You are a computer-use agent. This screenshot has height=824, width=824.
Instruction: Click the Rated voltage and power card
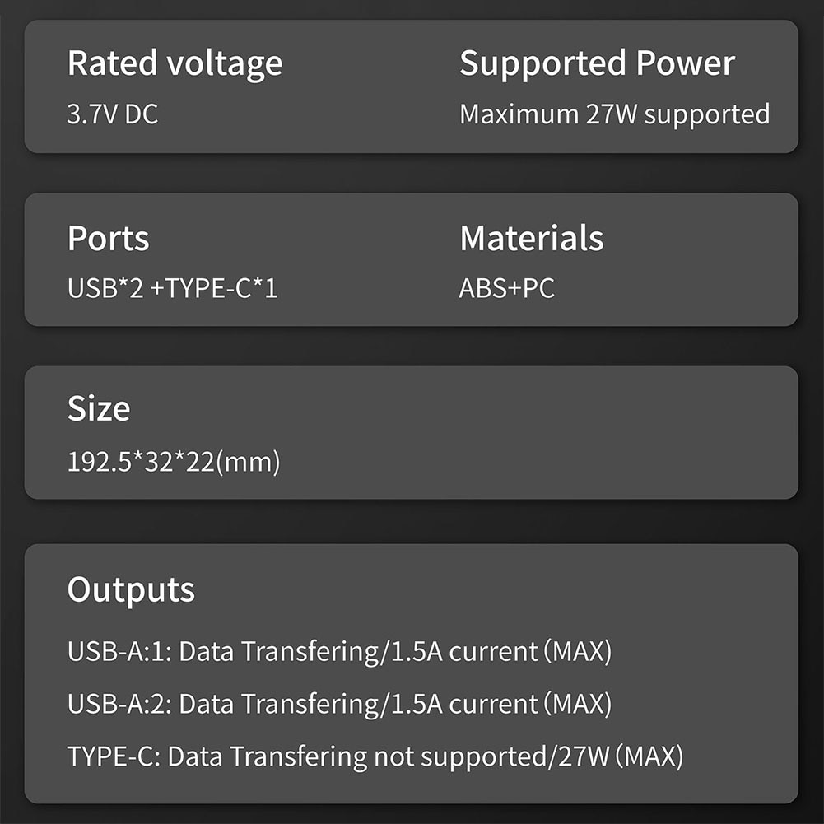coord(412,86)
